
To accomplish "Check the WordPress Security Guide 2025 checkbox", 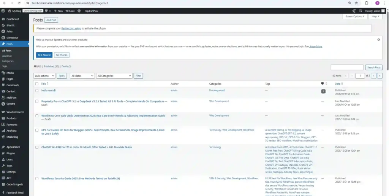I will (x=37, y=179).
